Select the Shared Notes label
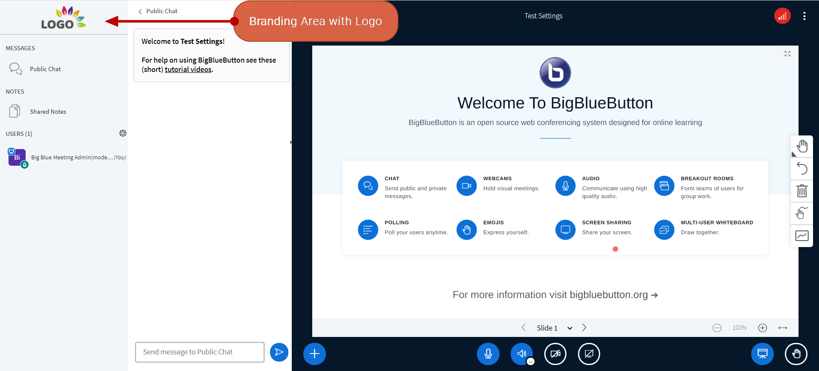This screenshot has height=371, width=819. tap(48, 112)
